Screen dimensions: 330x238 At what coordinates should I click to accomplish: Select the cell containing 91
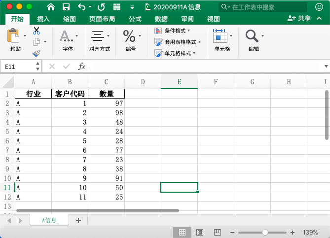106,178
